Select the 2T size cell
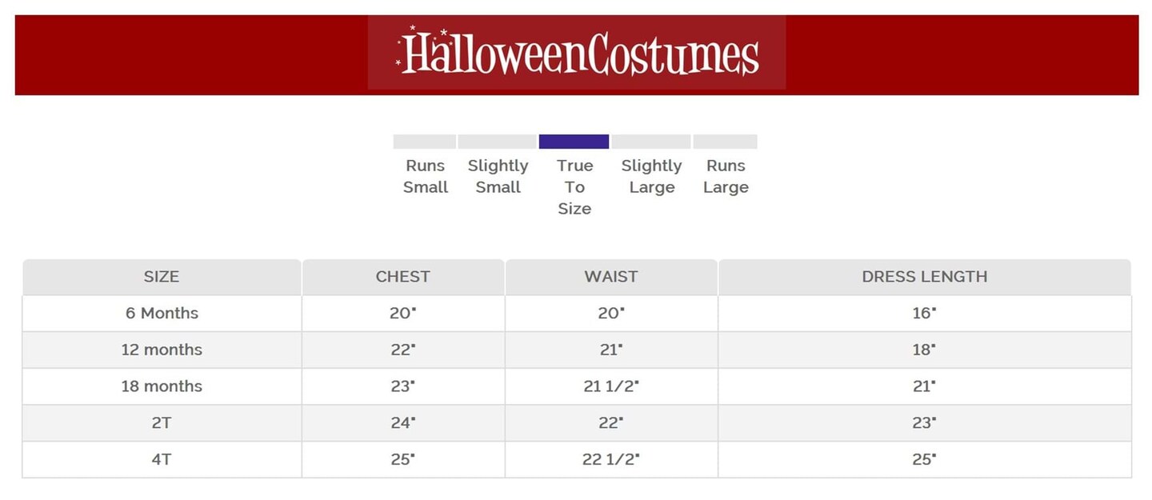 pyautogui.click(x=162, y=423)
